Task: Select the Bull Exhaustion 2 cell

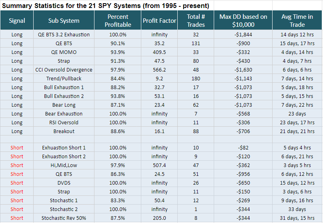Action: (64, 96)
